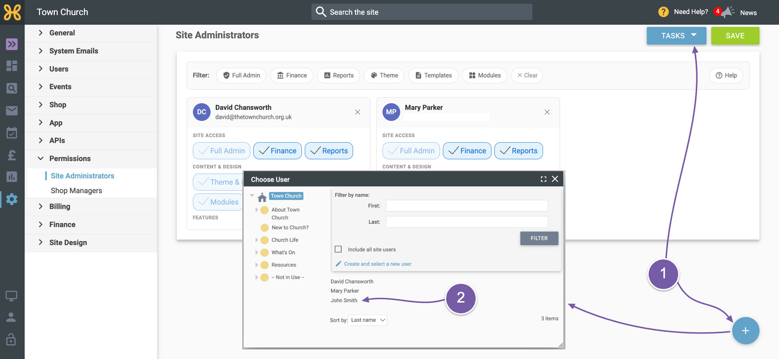Open the envelope mail icon in the sidebar
779x359 pixels.
12,111
